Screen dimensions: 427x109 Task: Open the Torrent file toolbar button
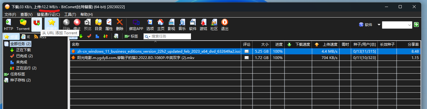[23, 24]
